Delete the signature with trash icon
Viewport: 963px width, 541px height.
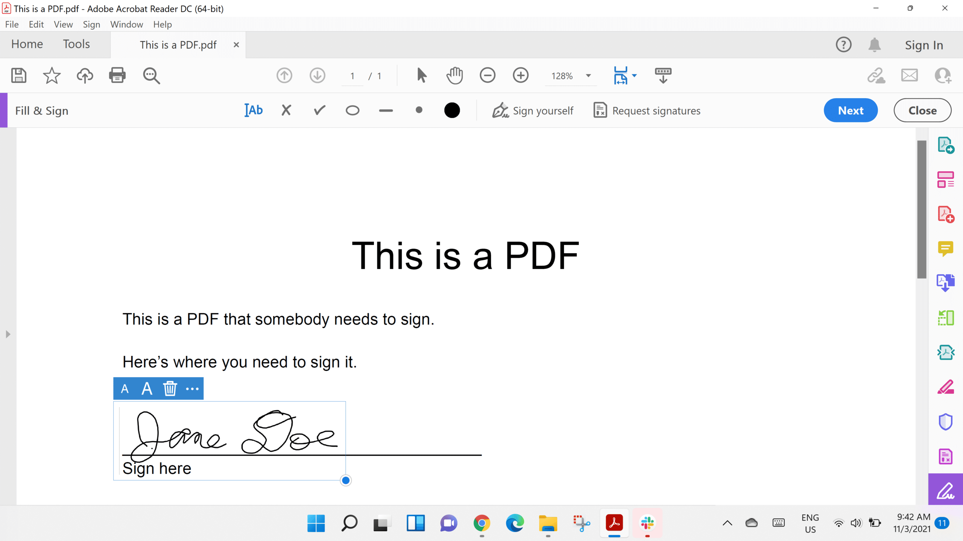170,388
